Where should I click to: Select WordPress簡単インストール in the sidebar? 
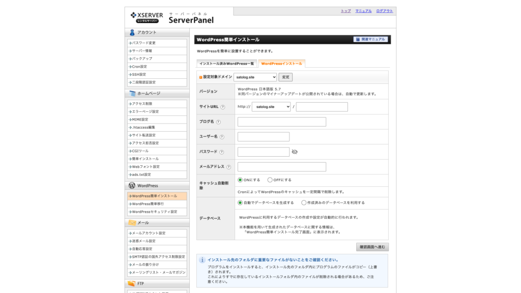[157, 196]
